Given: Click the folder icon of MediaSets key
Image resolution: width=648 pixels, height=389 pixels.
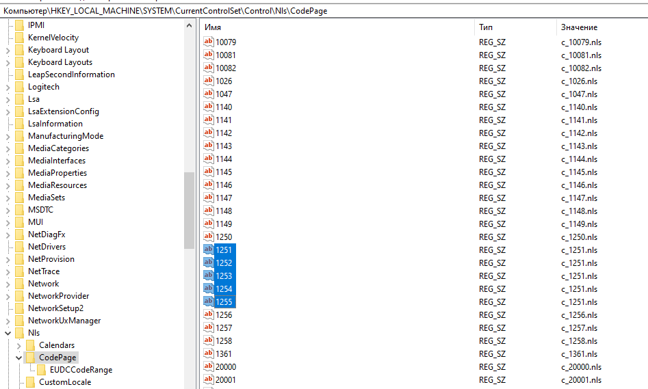Looking at the screenshot, I should tap(19, 198).
